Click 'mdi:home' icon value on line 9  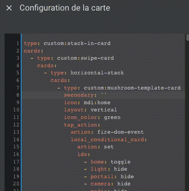pyautogui.click(x=97, y=103)
